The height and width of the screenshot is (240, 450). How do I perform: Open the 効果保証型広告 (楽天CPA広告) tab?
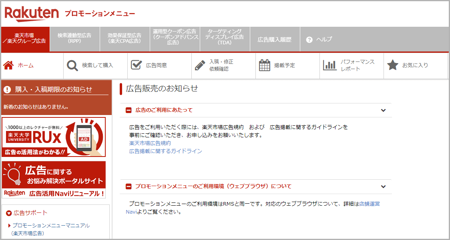(x=125, y=39)
